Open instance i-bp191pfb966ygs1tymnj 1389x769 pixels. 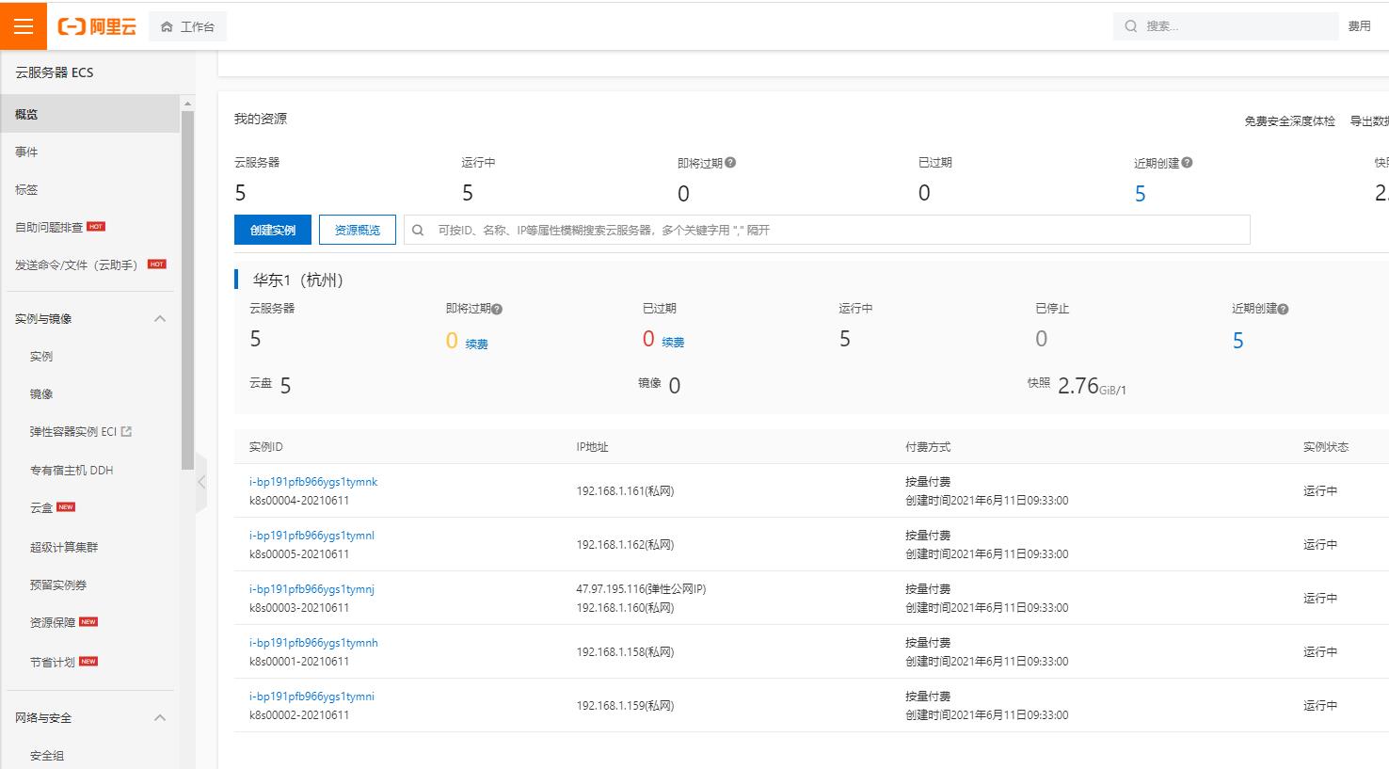coord(311,589)
